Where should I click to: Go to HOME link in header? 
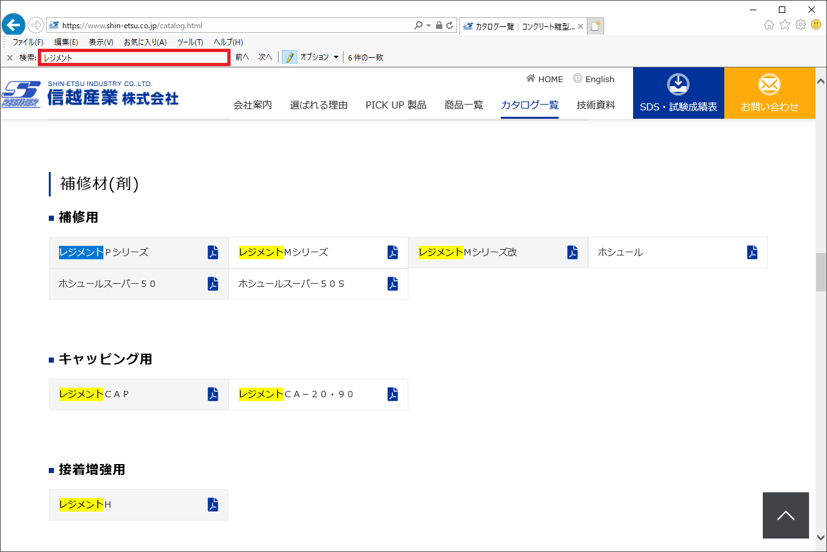pyautogui.click(x=544, y=79)
